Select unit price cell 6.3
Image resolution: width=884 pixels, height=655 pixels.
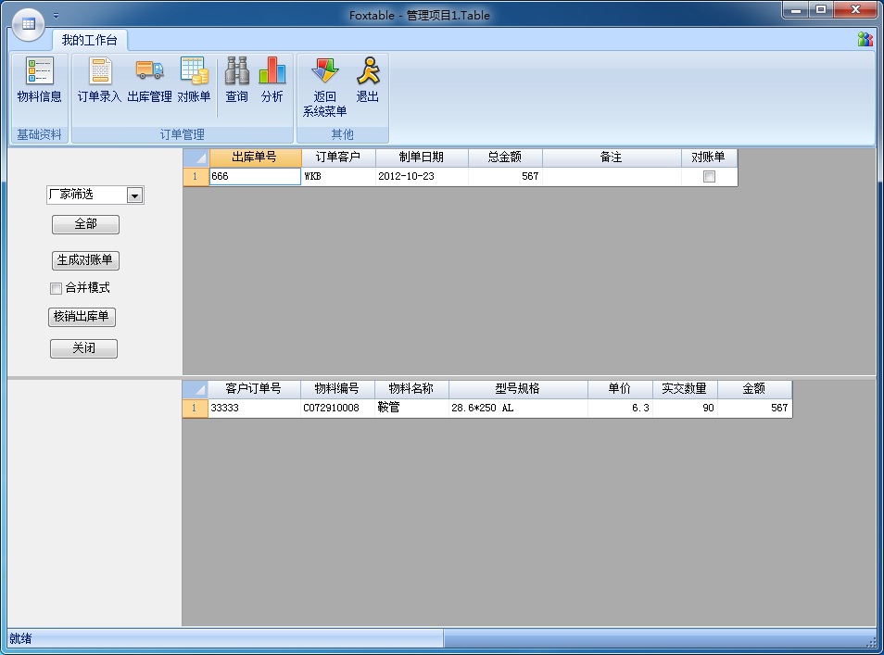pyautogui.click(x=620, y=409)
